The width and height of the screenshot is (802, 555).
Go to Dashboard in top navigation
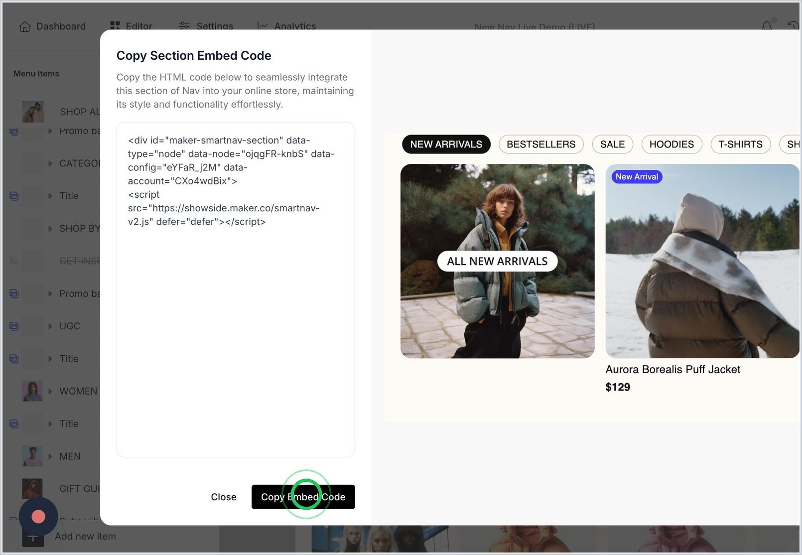point(52,26)
